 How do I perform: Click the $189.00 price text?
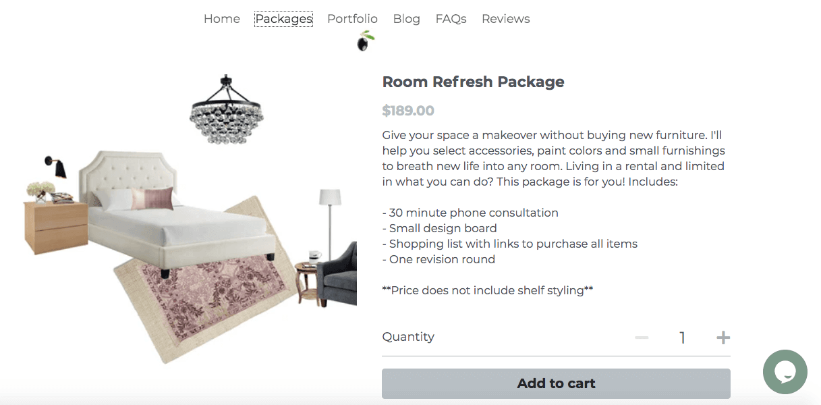point(408,110)
